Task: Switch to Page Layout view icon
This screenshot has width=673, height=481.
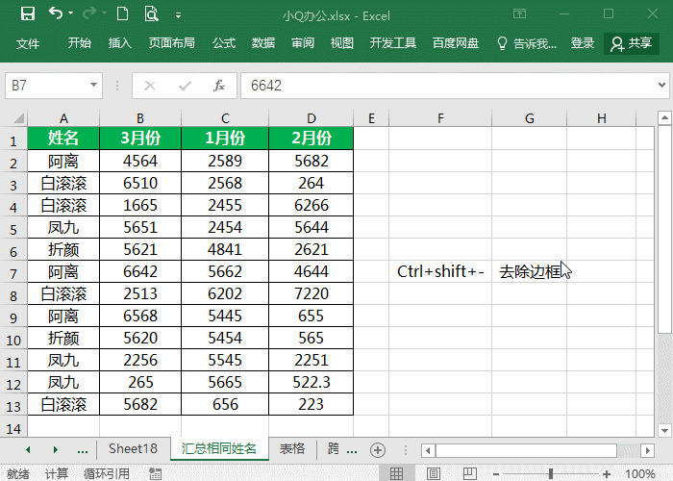Action: point(434,473)
